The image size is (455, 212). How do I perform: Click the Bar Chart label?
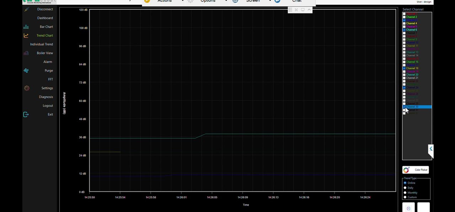point(47,27)
